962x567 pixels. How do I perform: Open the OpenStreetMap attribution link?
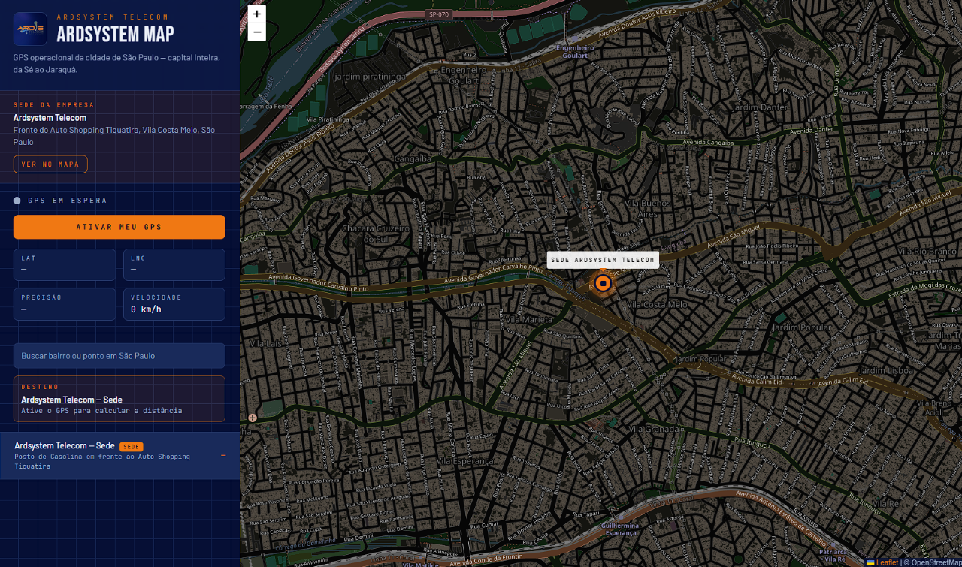pos(936,562)
